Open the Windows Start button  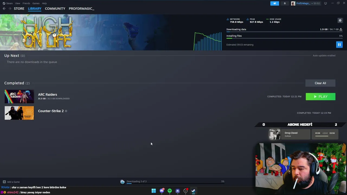pyautogui.click(x=154, y=191)
